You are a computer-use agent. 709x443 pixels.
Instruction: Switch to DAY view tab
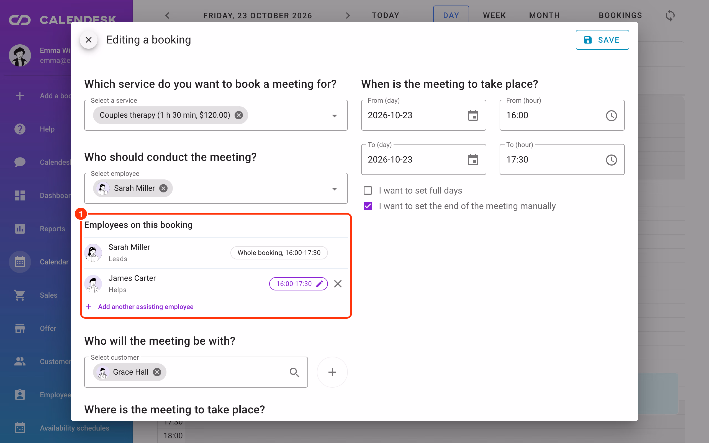(x=451, y=15)
